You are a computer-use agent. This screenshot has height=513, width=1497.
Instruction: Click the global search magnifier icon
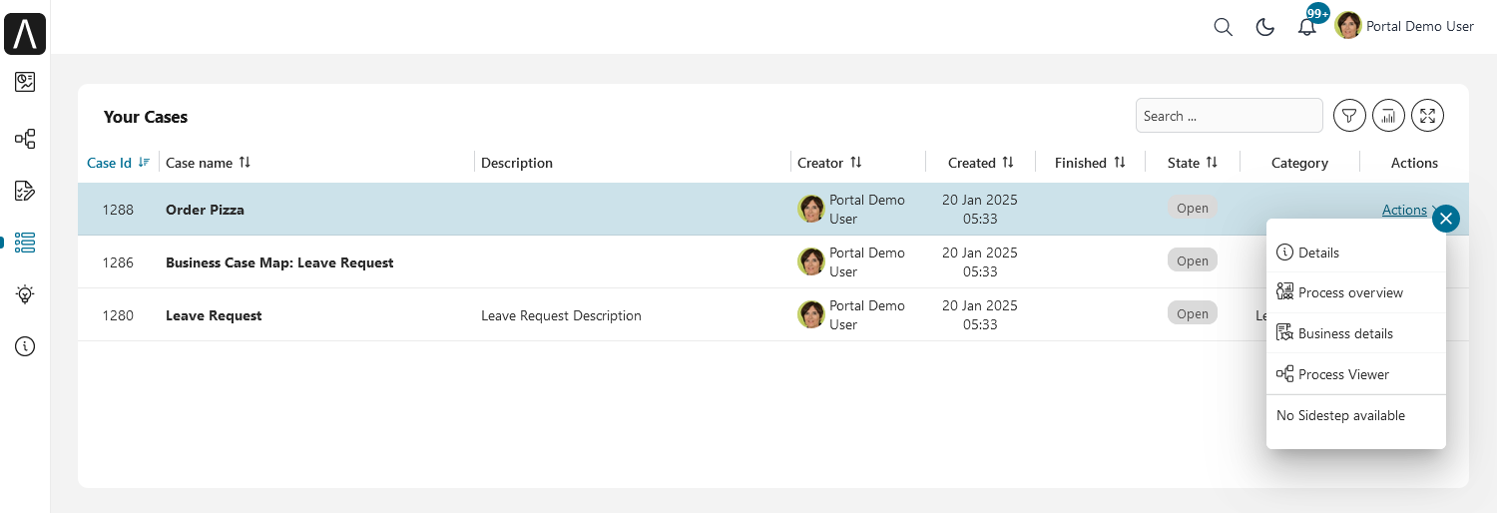click(1223, 27)
